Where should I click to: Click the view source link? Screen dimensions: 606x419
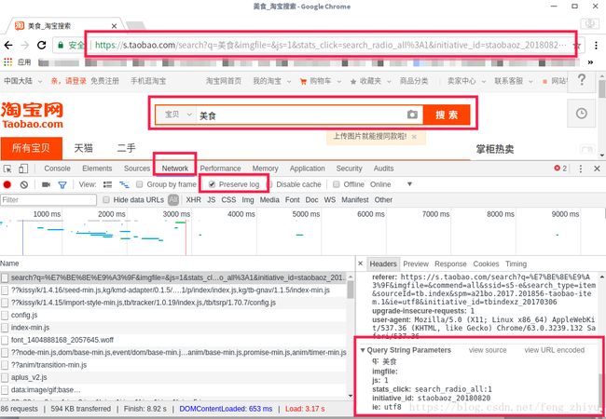pos(488,350)
